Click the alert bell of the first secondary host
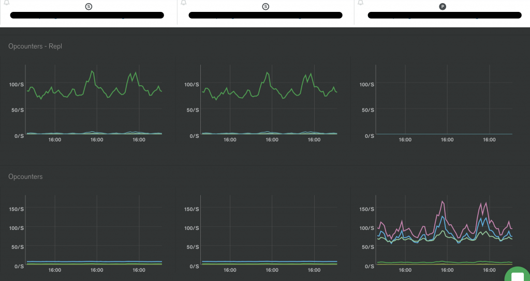The image size is (530, 281). coord(6,3)
